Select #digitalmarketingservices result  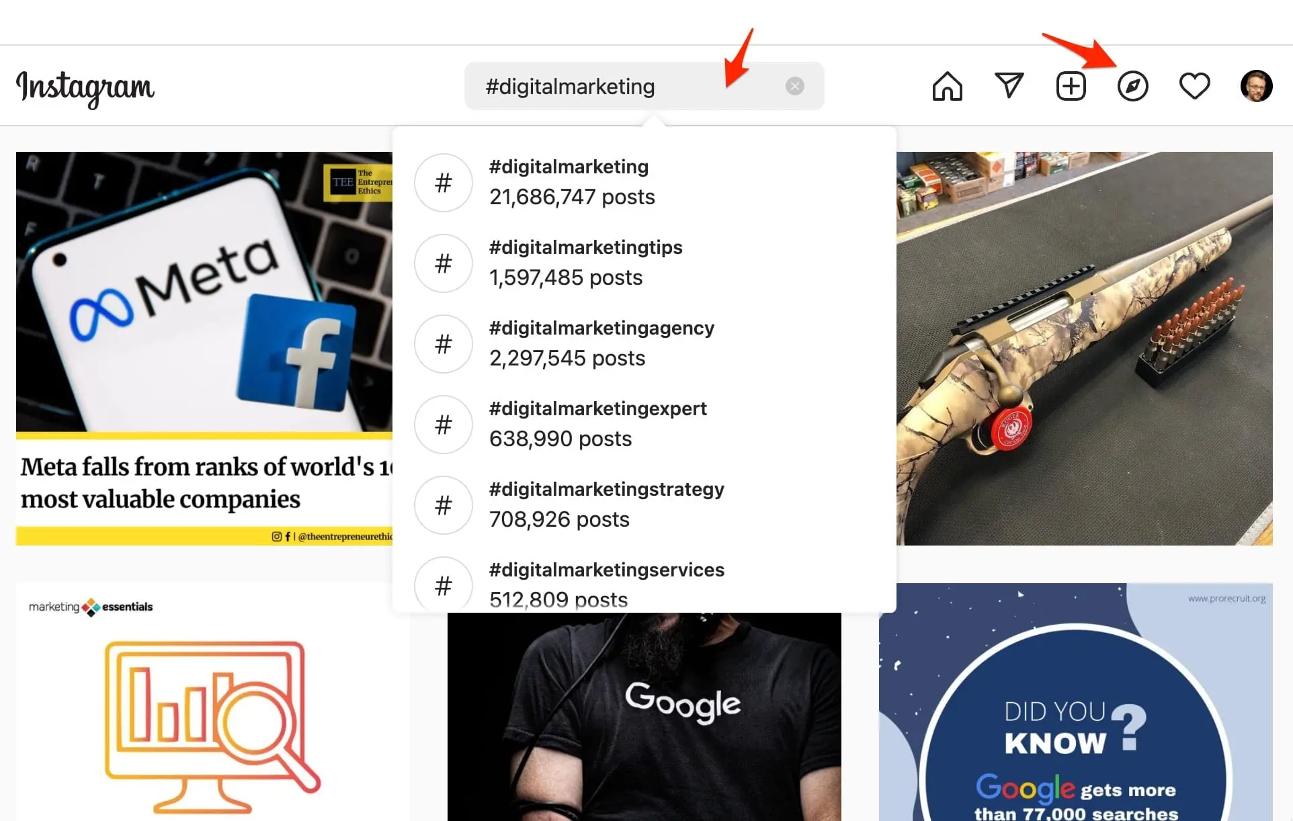click(606, 584)
